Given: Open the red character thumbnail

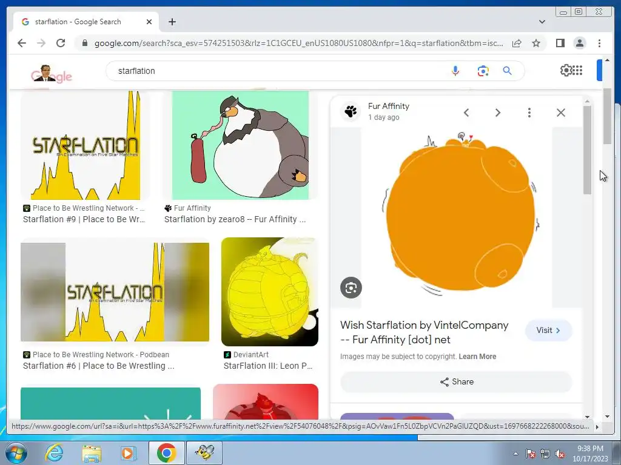Looking at the screenshot, I should pyautogui.click(x=266, y=402).
